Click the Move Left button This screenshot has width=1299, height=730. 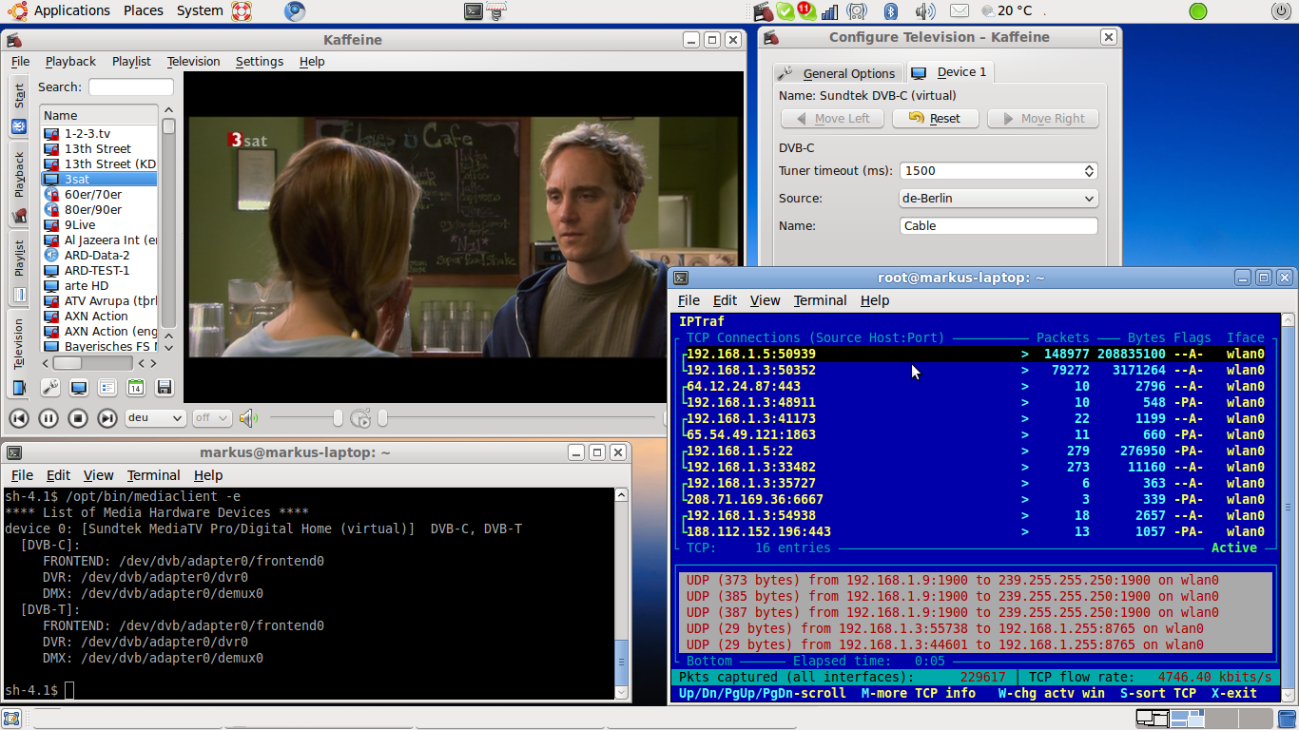click(832, 119)
